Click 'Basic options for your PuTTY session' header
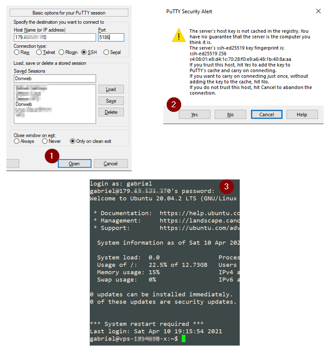The height and width of the screenshot is (351, 331). tap(69, 13)
